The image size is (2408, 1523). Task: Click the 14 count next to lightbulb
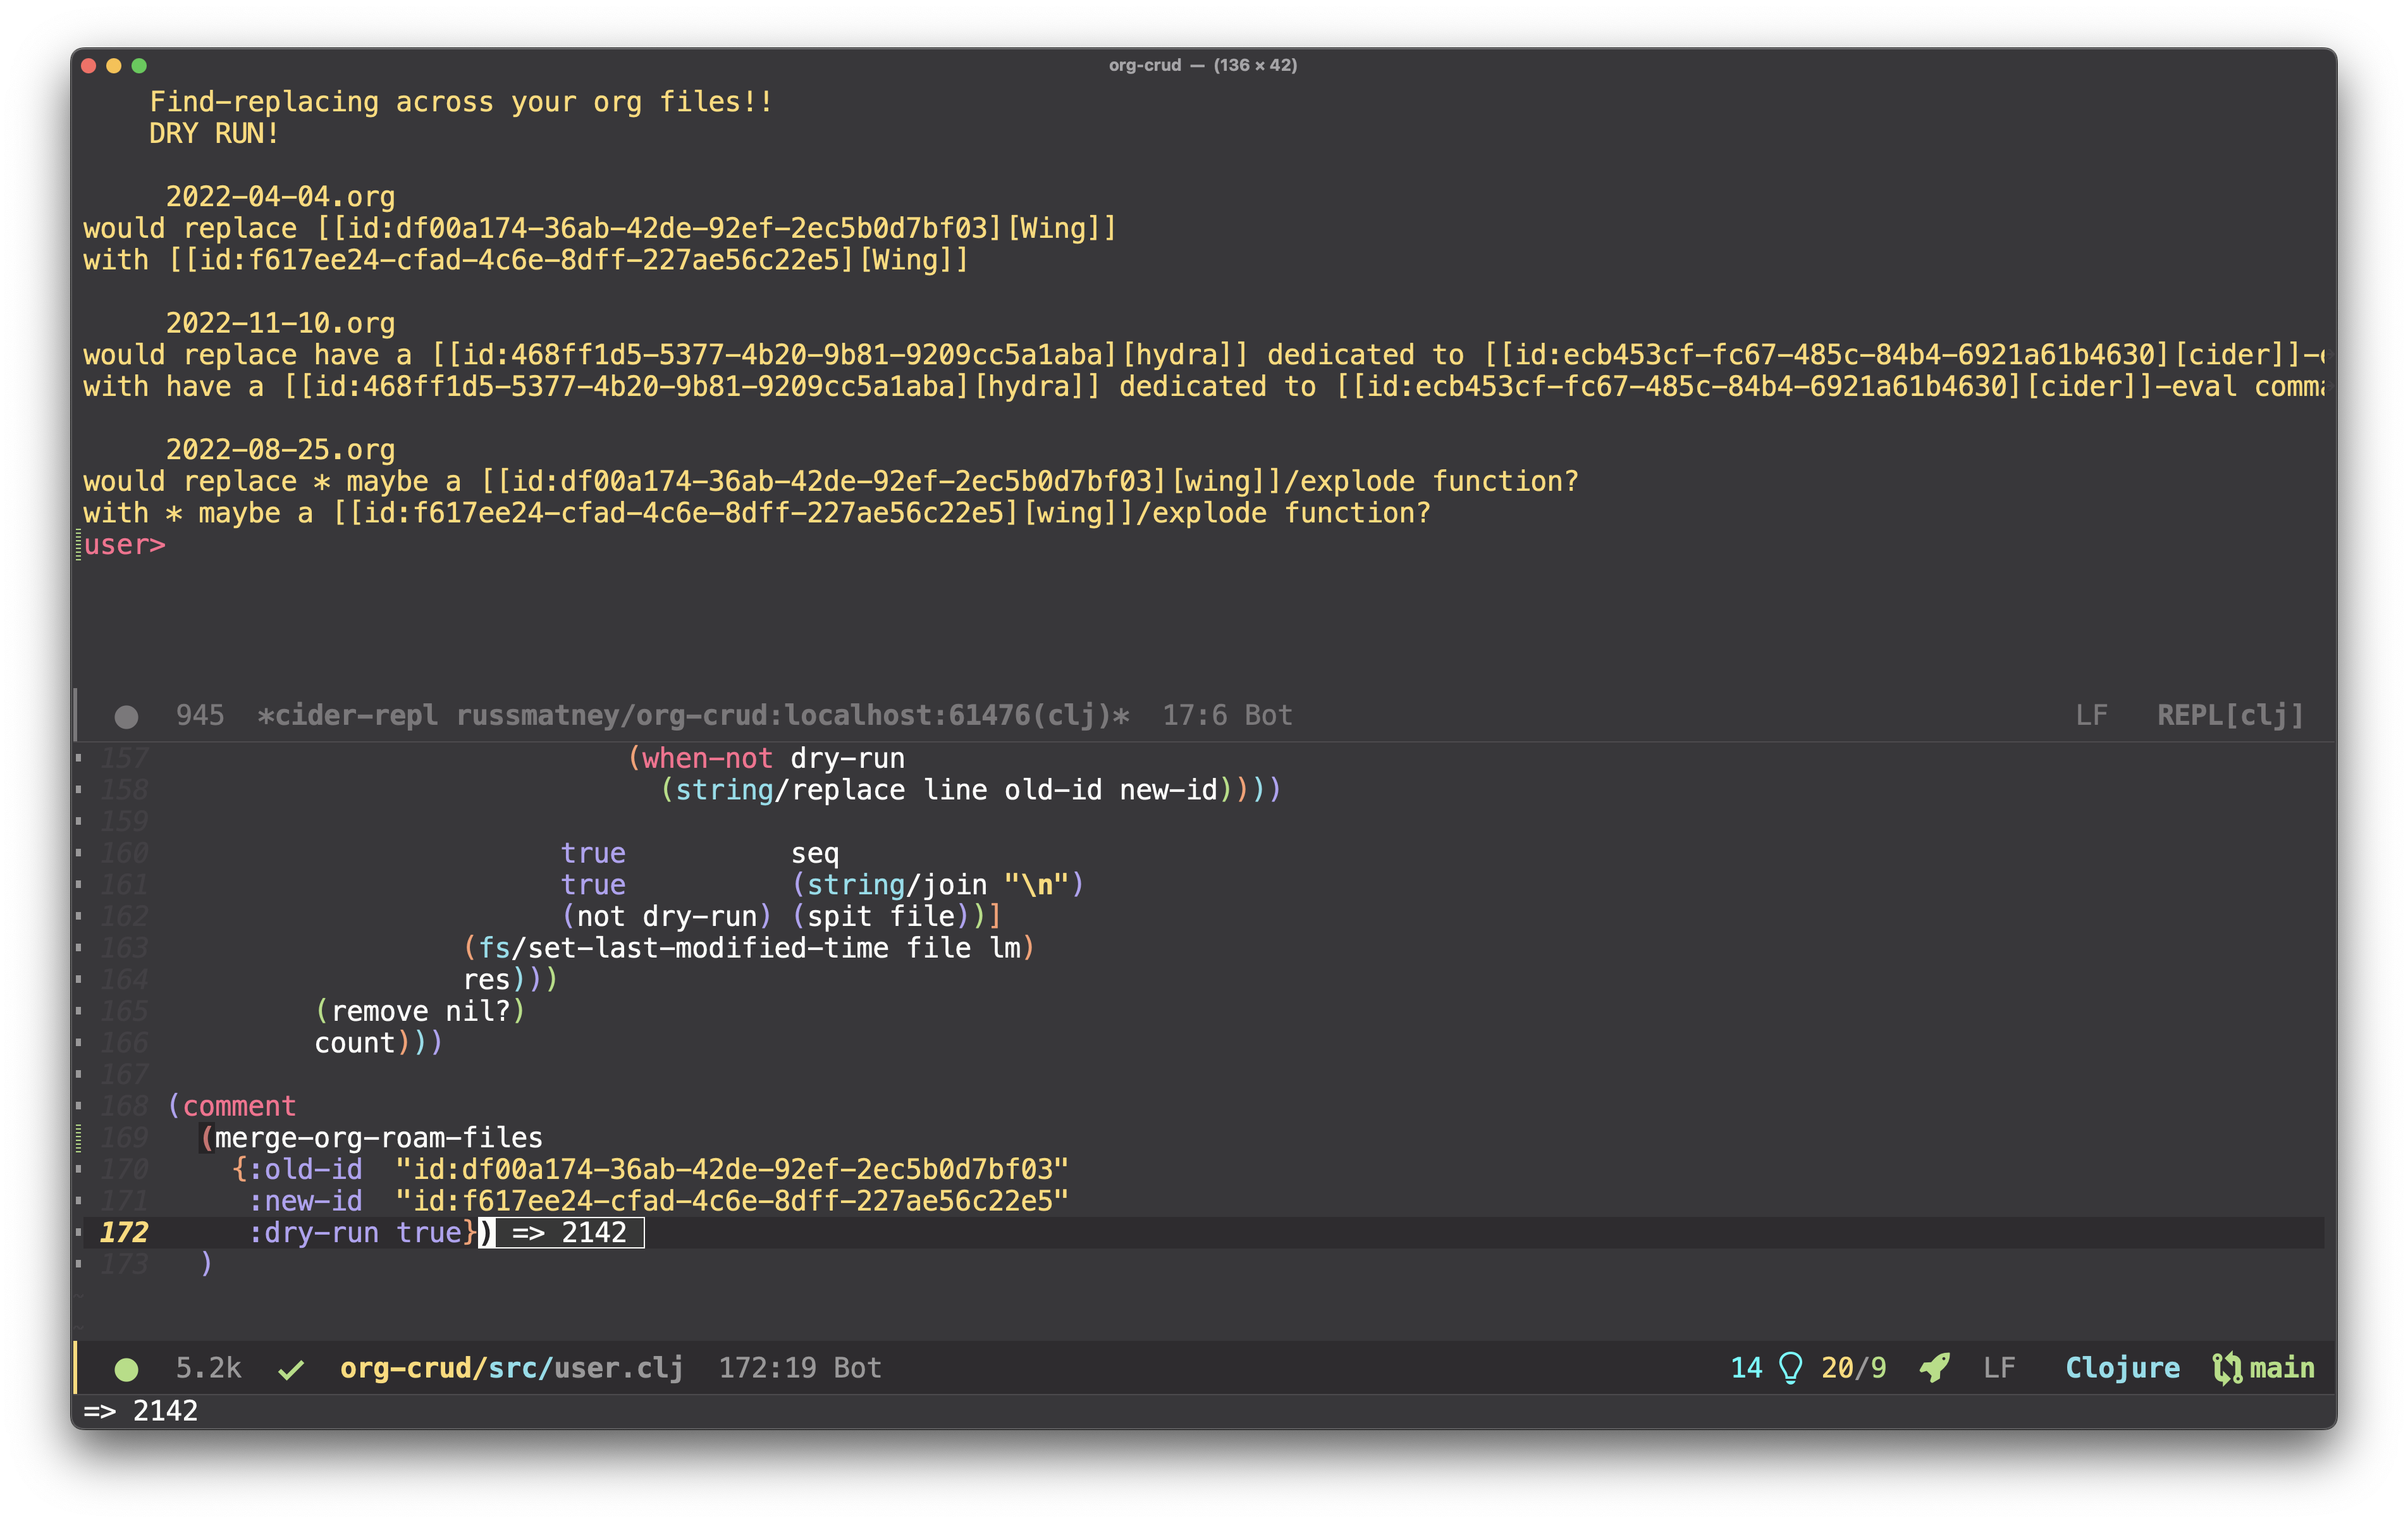click(x=1746, y=1368)
